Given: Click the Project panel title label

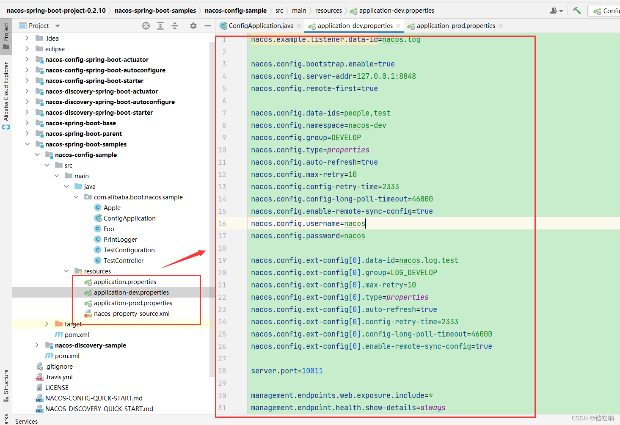Looking at the screenshot, I should click(39, 26).
